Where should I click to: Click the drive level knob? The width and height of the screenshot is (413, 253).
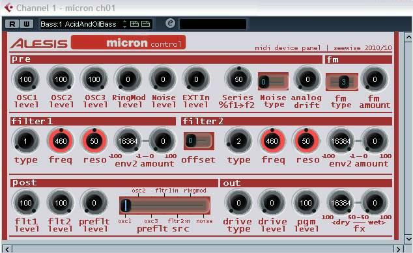272,203
